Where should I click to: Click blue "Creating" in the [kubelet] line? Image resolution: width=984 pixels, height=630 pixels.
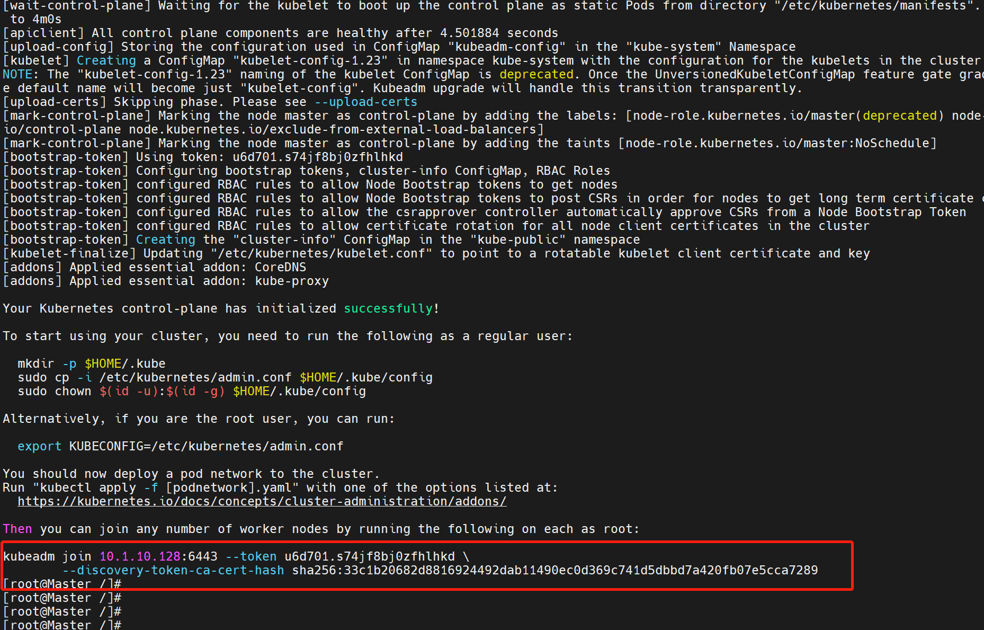pos(106,60)
